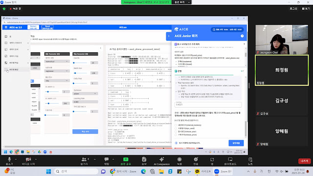The width and height of the screenshot is (313, 176).
Task: Open the view options dropdown at top
Action: [181, 2]
